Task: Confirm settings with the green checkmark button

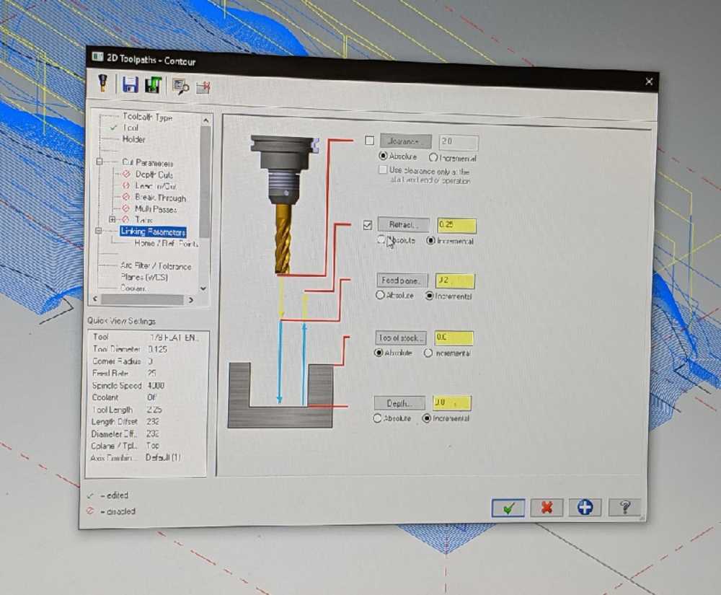Action: click(x=508, y=507)
